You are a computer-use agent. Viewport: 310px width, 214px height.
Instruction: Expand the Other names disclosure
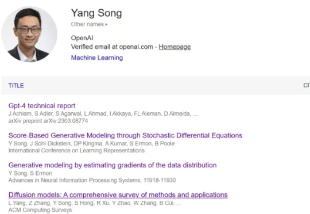89,24
